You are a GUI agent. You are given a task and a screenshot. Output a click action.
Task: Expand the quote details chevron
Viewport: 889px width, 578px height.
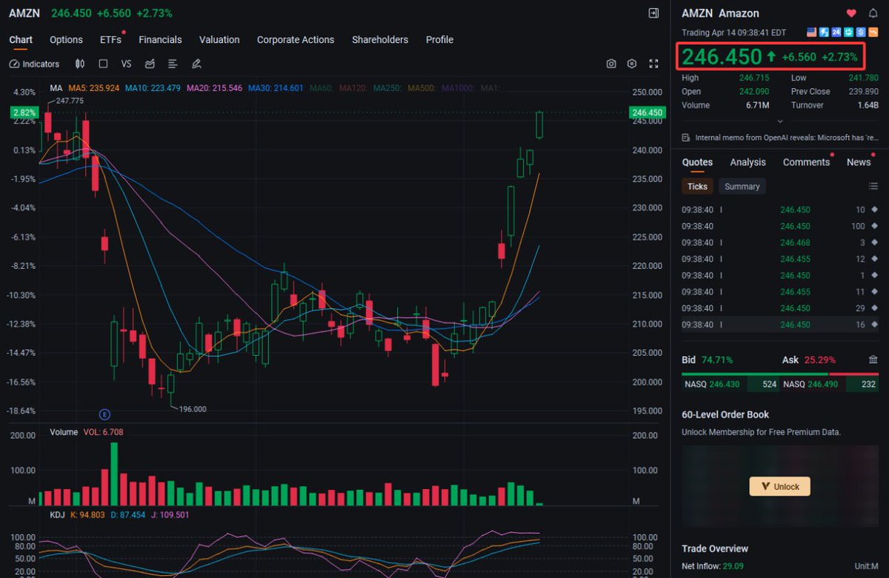[779, 121]
